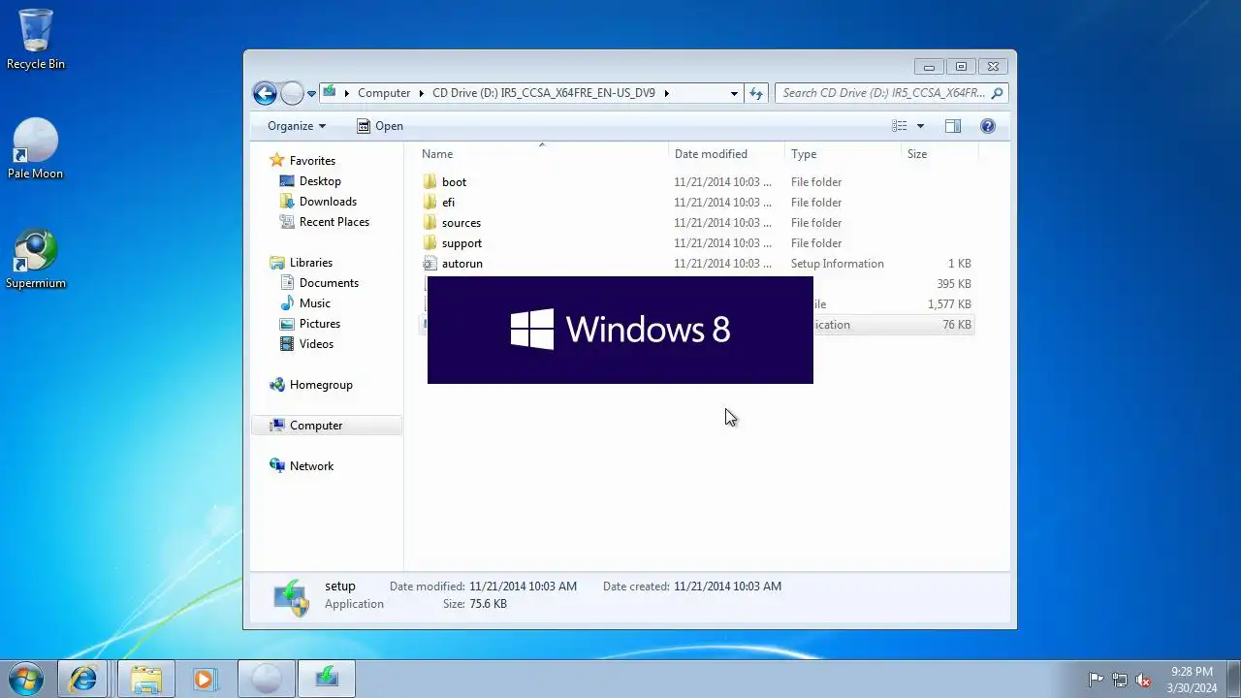Go back with the Explorer Back button
The image size is (1241, 698).
265,93
